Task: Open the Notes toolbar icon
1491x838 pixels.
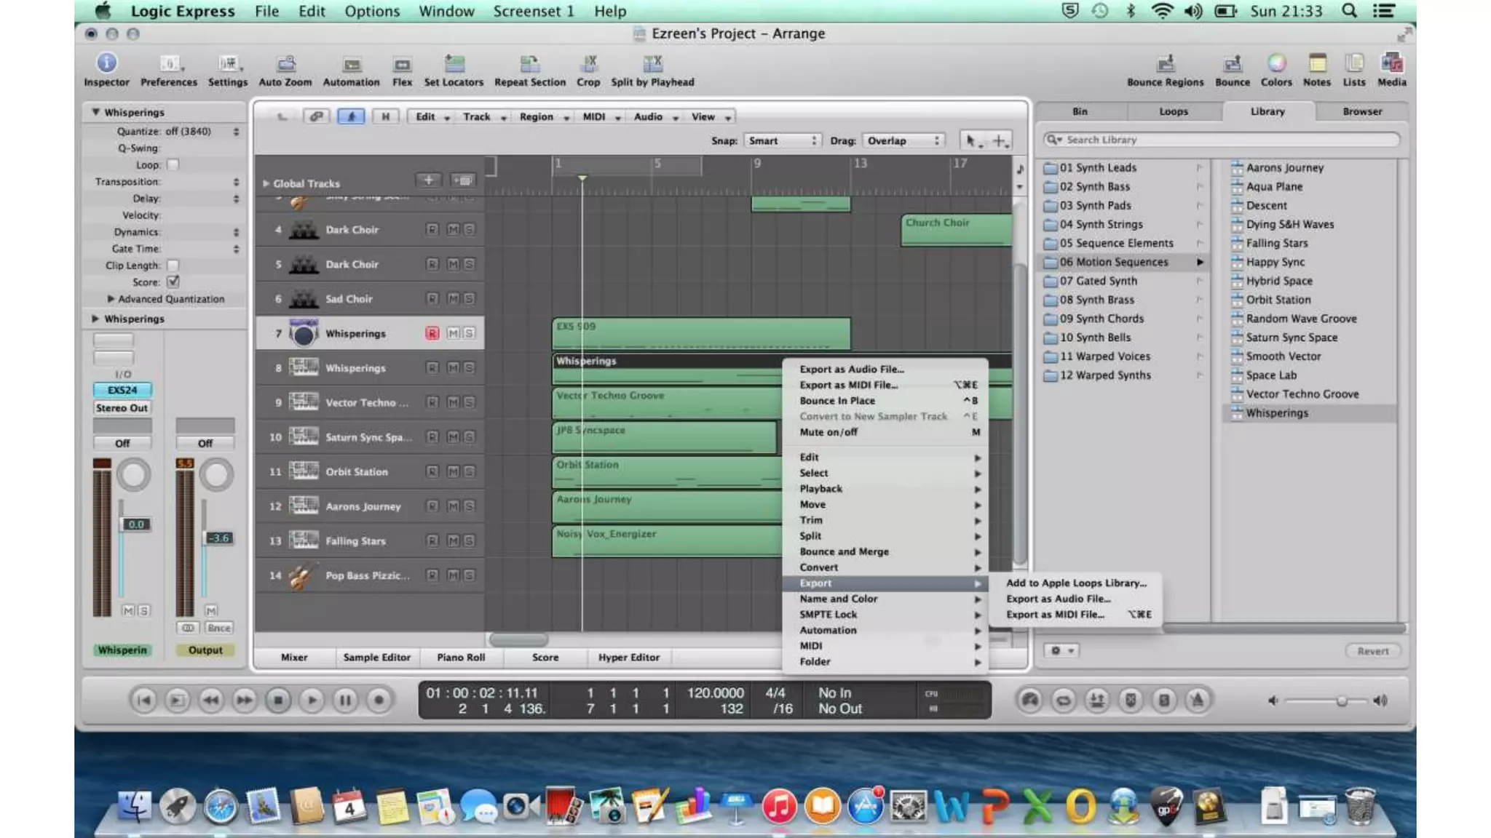Action: [1316, 64]
